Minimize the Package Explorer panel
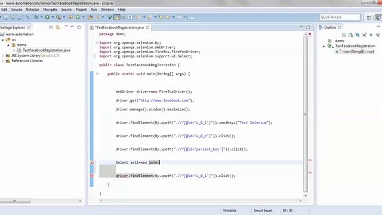This screenshot has width=382, height=215. (72, 26)
